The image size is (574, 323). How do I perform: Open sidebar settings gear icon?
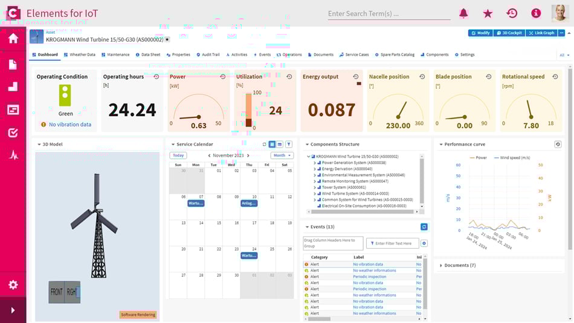pyautogui.click(x=13, y=285)
